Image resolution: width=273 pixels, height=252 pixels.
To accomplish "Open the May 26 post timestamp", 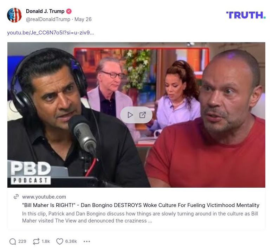I will pos(83,19).
